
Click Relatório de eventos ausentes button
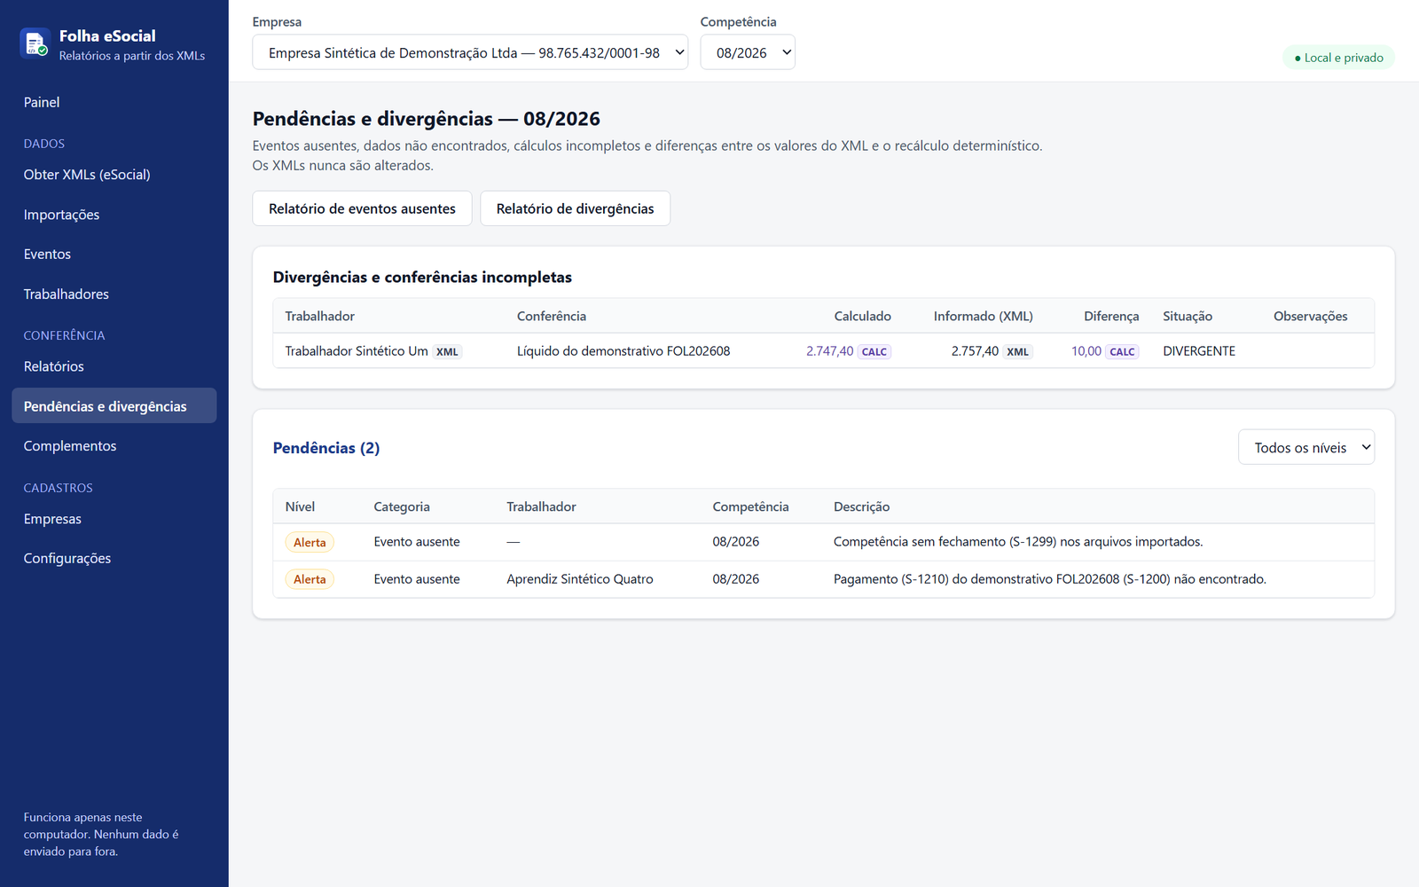[362, 208]
